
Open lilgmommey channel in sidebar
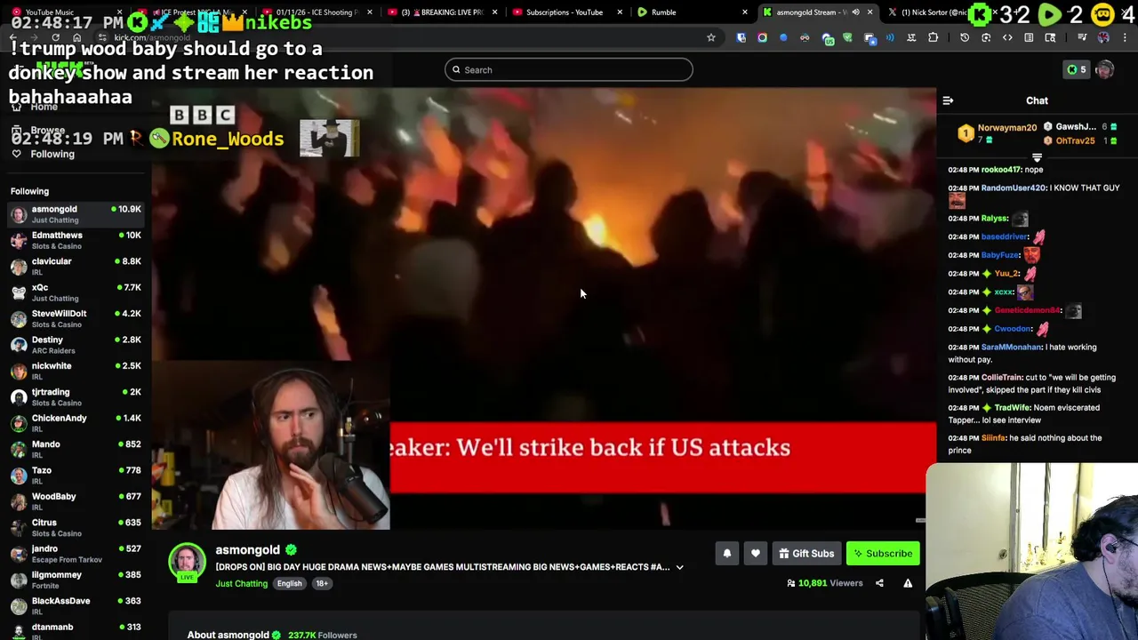click(x=76, y=580)
